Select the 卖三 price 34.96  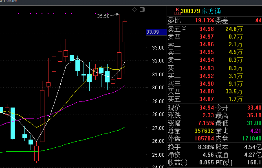[x=207, y=44]
